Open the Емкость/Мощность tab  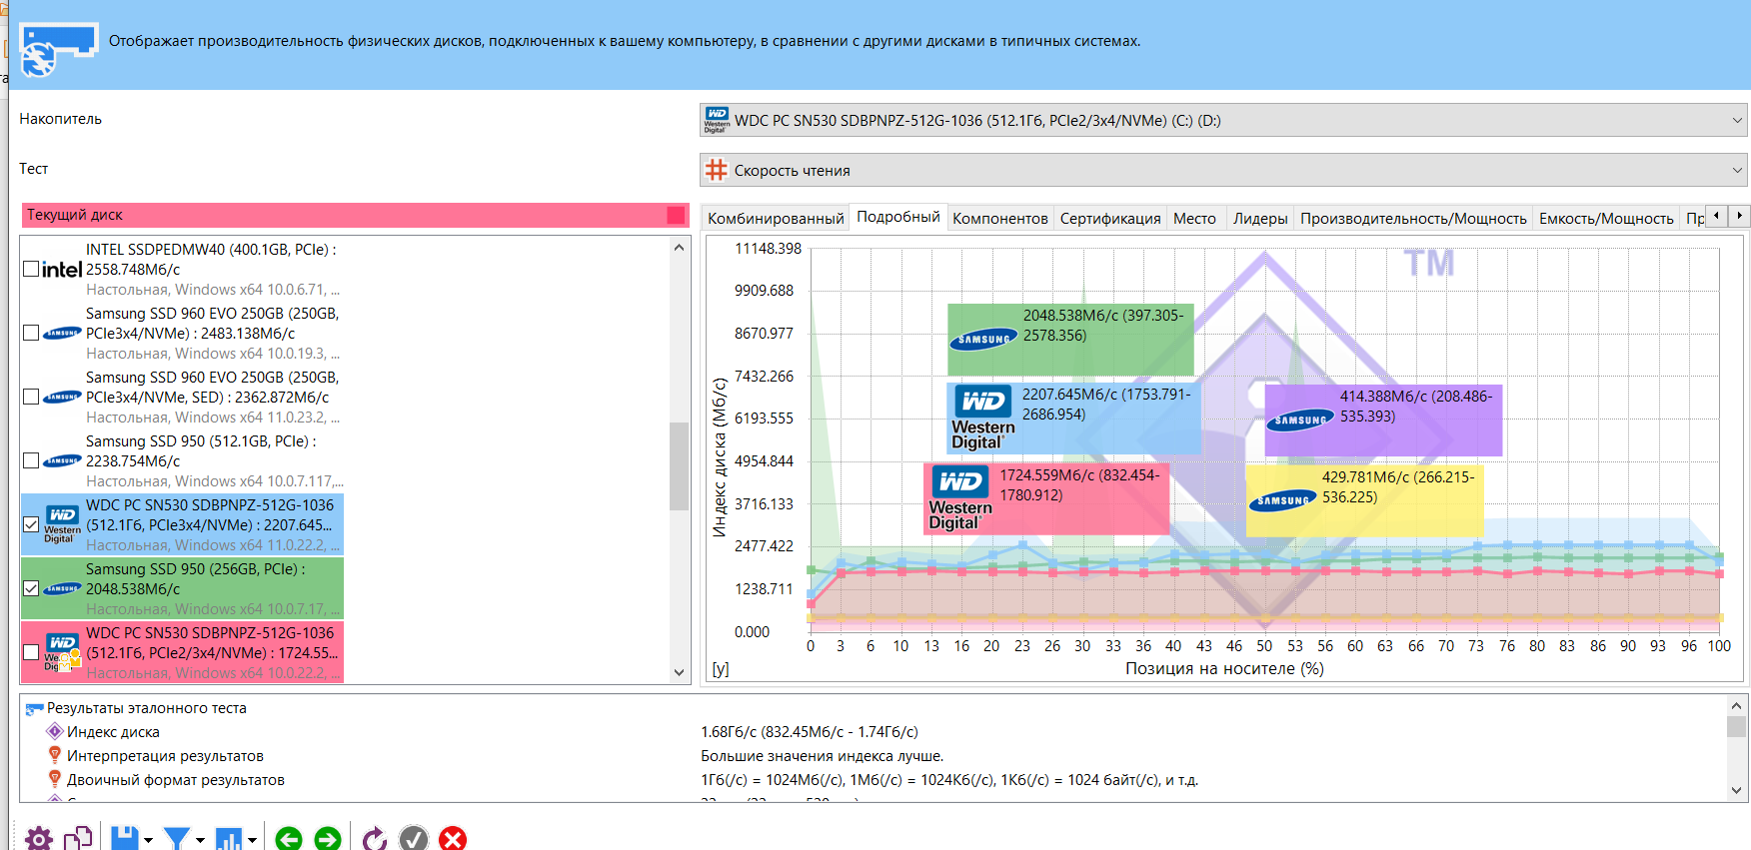(1606, 218)
